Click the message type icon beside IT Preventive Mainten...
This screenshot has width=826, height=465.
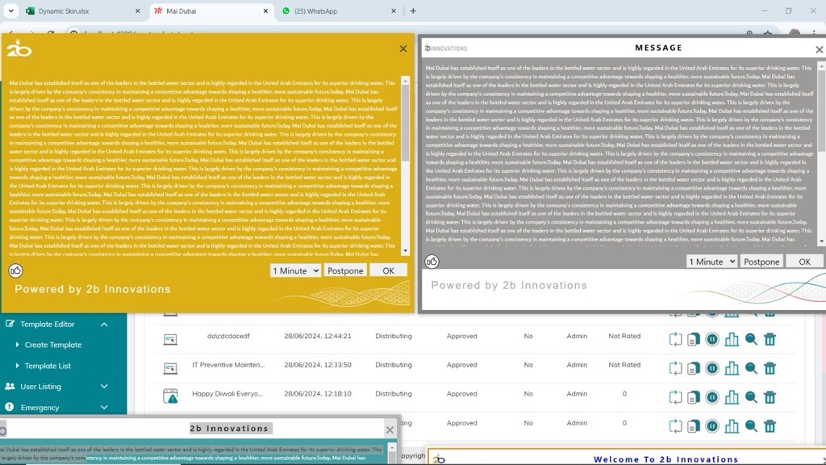(170, 368)
